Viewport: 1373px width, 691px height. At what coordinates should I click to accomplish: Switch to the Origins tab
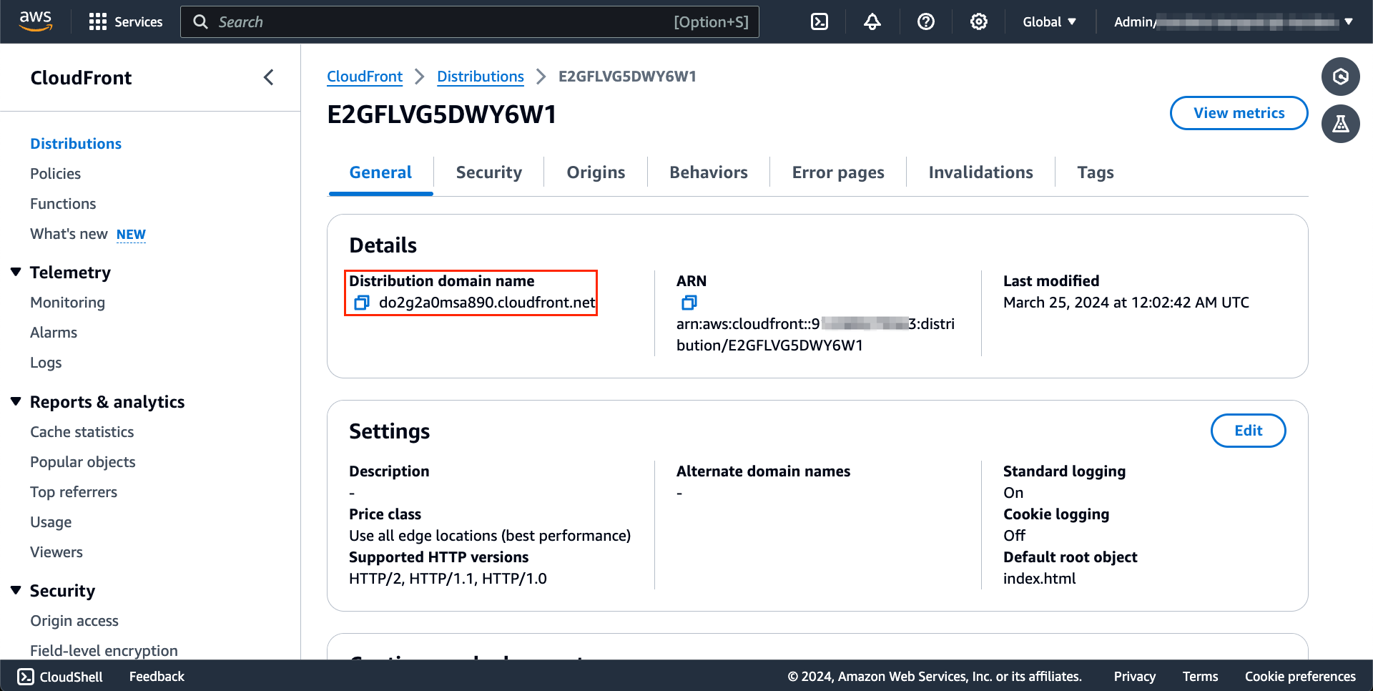pyautogui.click(x=596, y=172)
